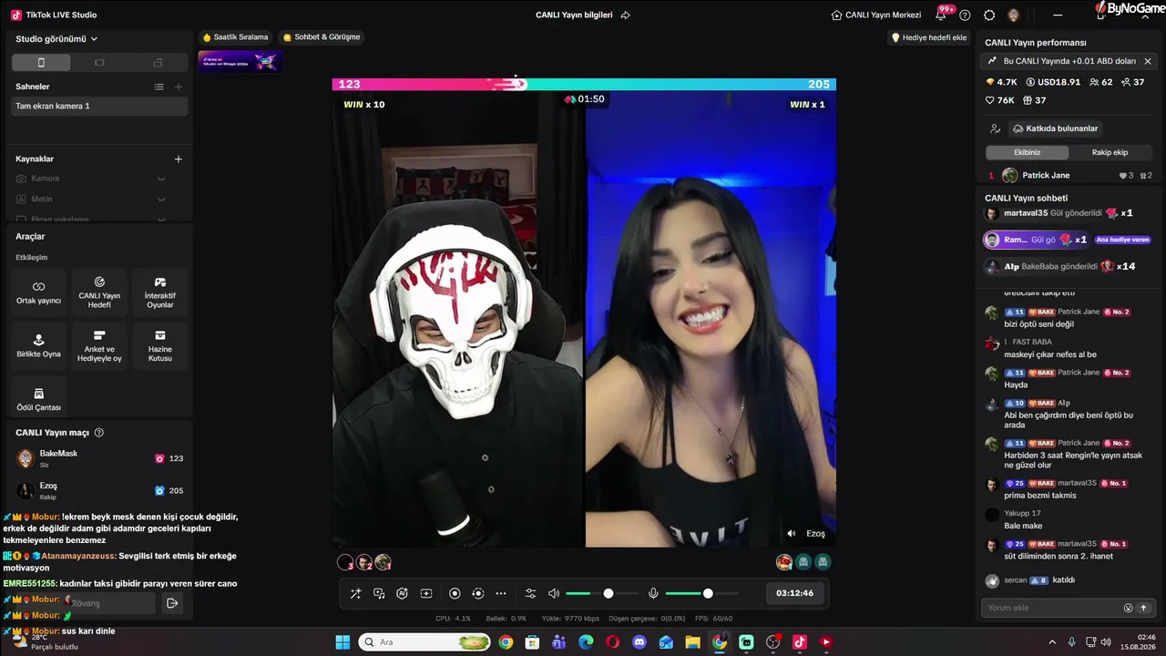Add a new scene in Sahneler
Screen dimensions: 1166x656
click(x=179, y=87)
